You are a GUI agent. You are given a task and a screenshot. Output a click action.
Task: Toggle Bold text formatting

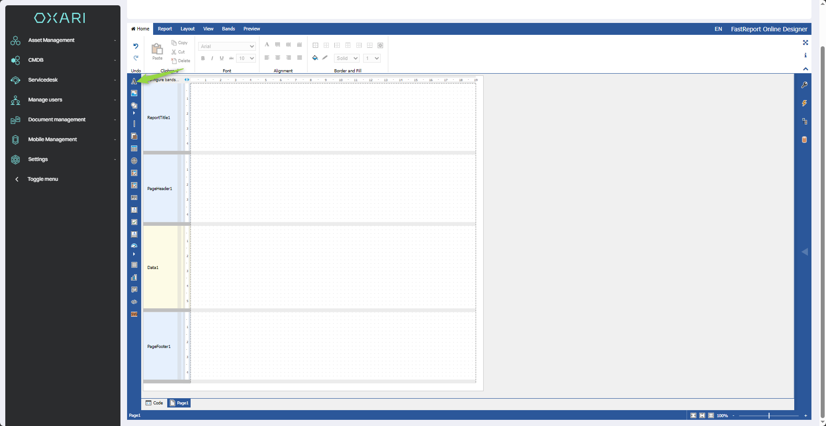(x=203, y=58)
